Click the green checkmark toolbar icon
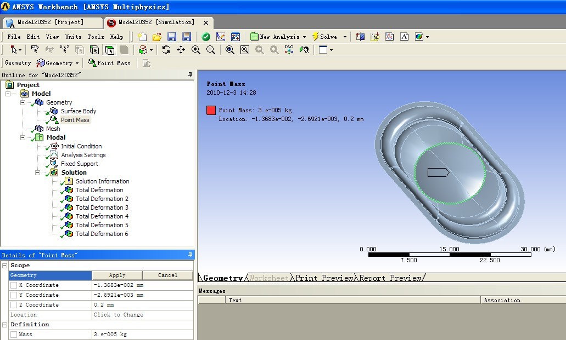The width and height of the screenshot is (566, 340). point(206,37)
